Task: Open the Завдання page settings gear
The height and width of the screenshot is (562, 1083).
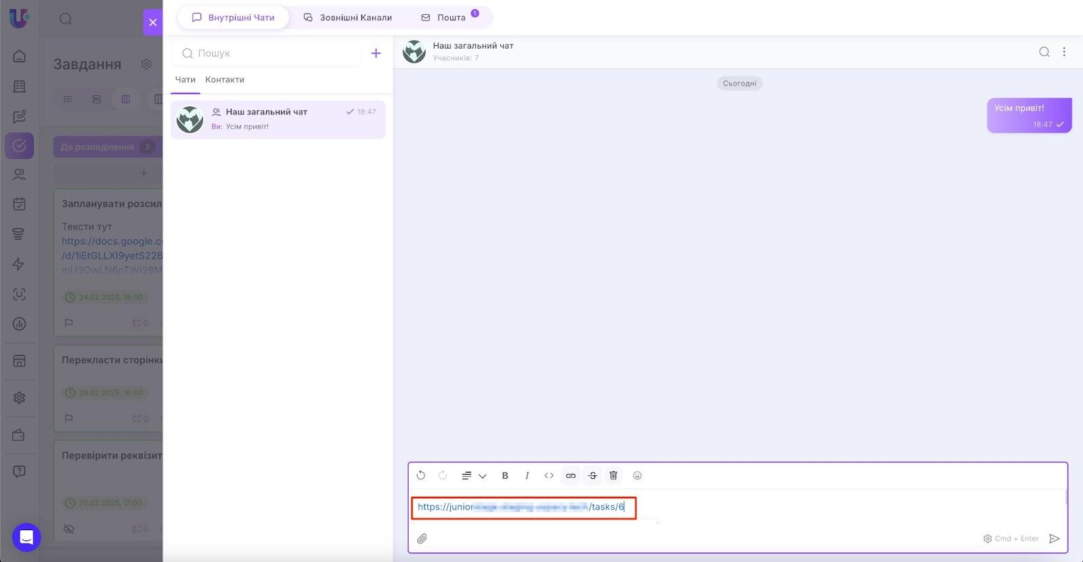Action: (146, 64)
